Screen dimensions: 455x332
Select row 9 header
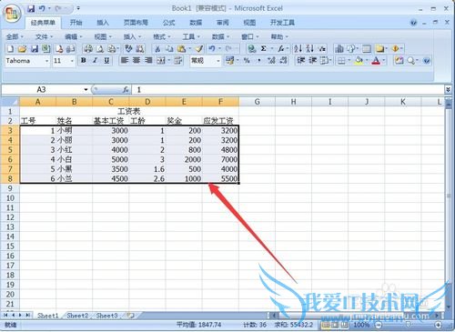[10, 188]
